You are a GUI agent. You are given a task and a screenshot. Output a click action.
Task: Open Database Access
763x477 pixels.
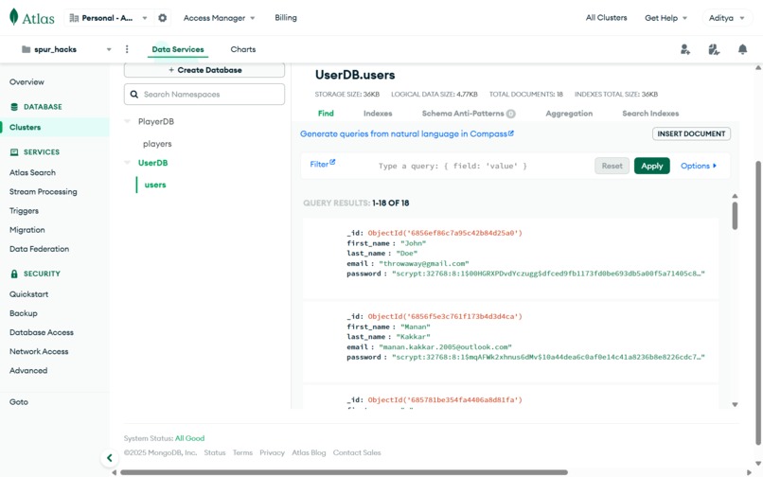[x=42, y=332]
